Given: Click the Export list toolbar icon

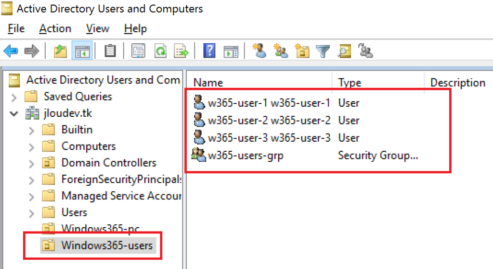Looking at the screenshot, I should [181, 51].
